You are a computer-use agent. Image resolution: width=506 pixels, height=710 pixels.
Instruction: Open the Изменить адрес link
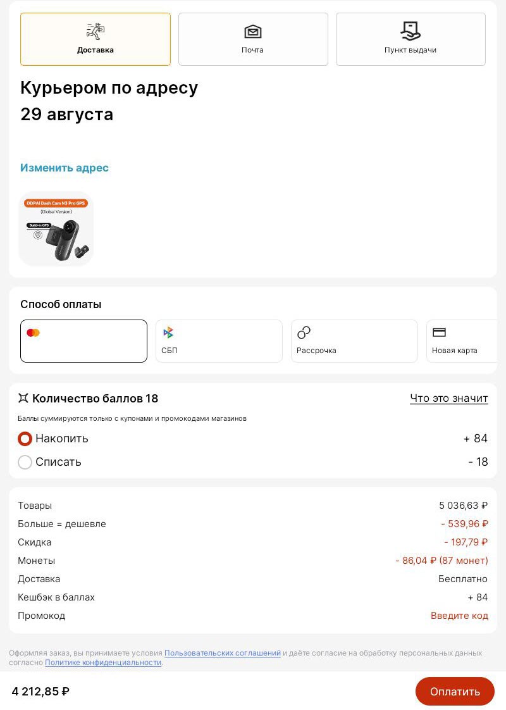64,168
